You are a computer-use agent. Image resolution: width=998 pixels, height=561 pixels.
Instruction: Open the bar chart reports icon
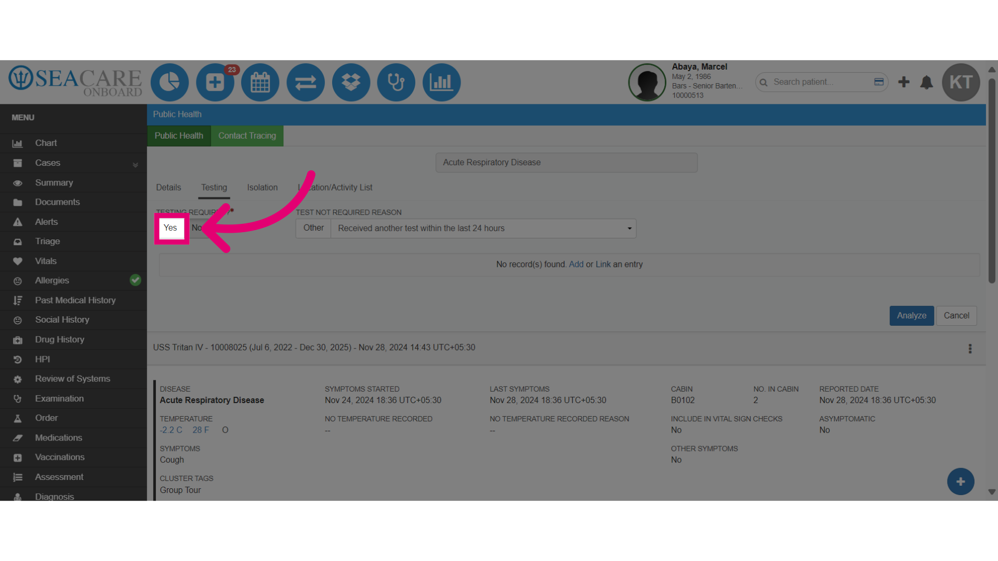tap(441, 82)
